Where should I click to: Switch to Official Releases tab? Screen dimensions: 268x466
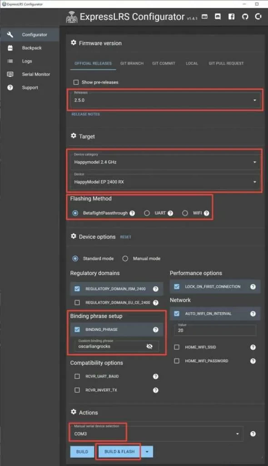click(x=93, y=63)
